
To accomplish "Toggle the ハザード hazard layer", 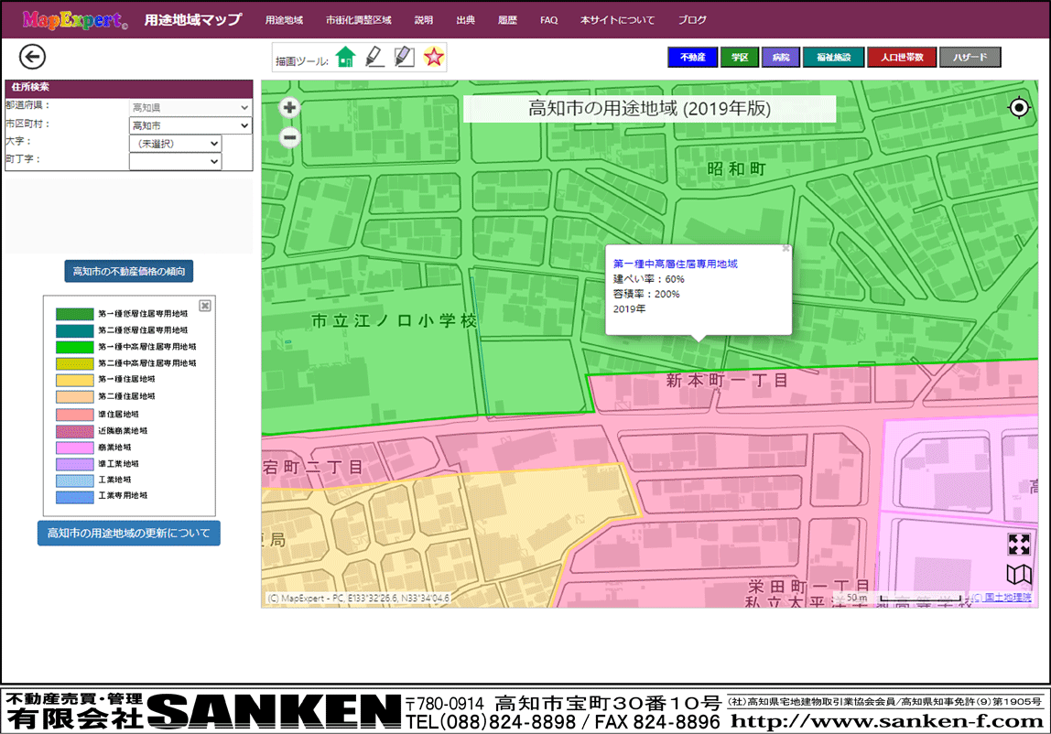I will [970, 58].
